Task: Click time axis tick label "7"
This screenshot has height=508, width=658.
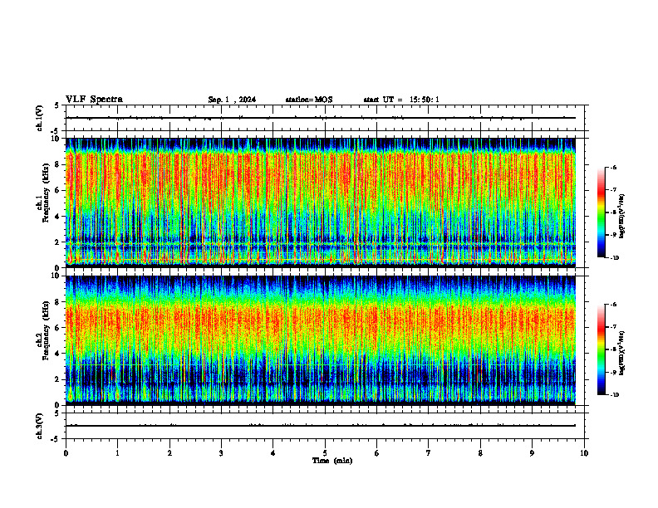Action: pos(429,453)
